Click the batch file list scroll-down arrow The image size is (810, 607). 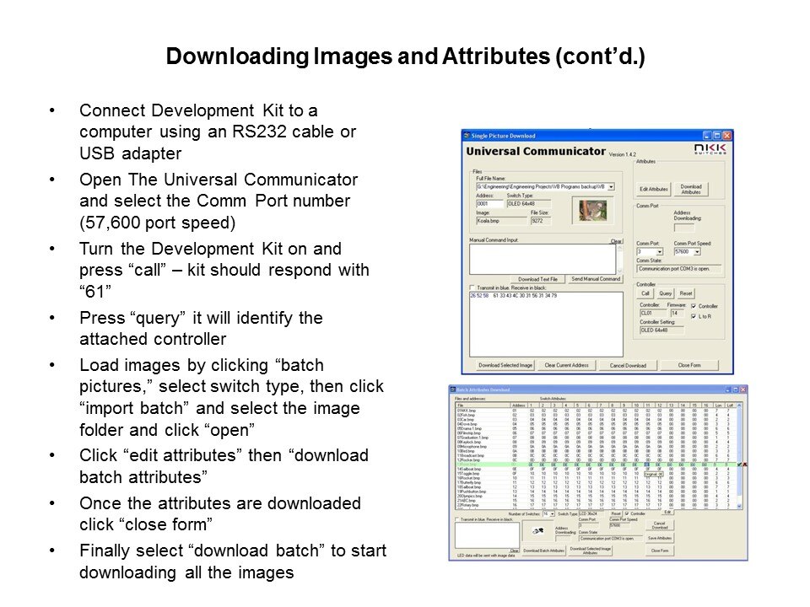pyautogui.click(x=739, y=506)
